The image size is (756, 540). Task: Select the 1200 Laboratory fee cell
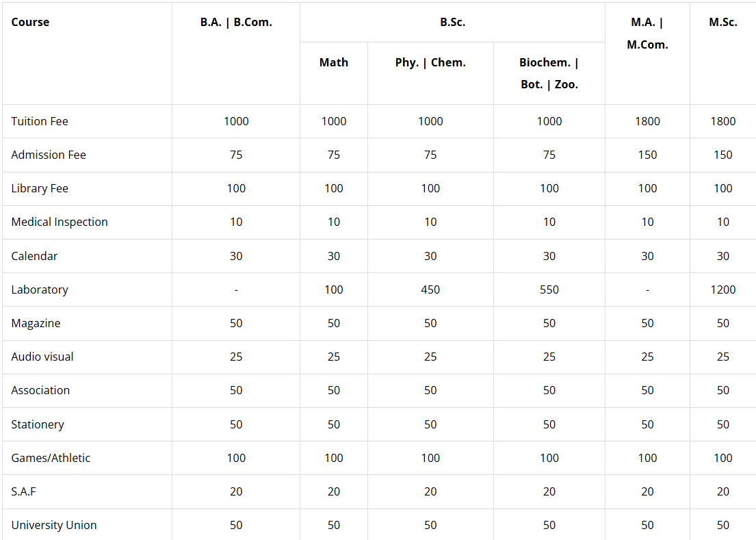click(x=723, y=290)
